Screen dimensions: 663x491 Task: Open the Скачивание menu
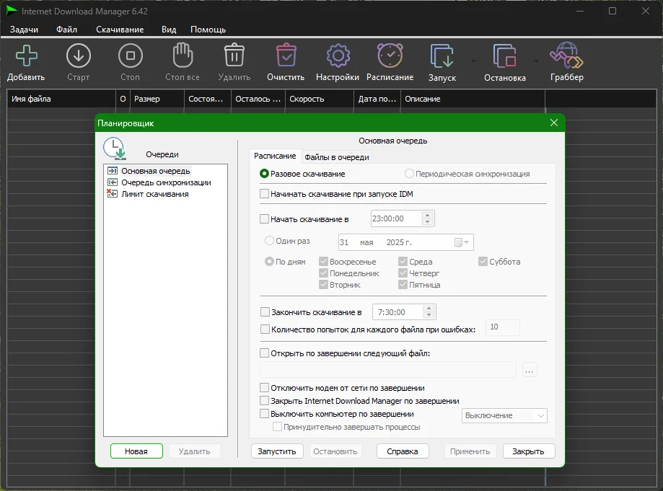tap(119, 30)
